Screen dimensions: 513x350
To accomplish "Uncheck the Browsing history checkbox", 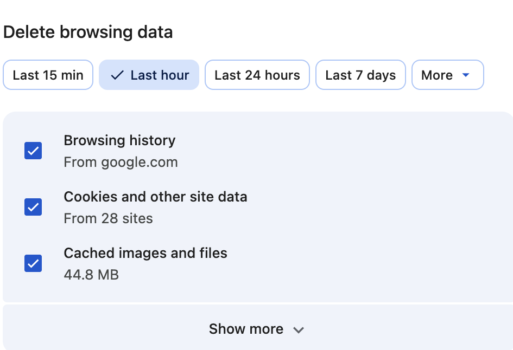I will [33, 151].
